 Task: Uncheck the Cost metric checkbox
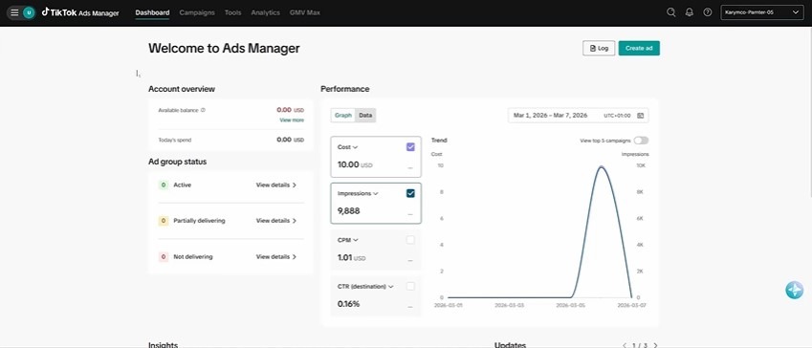[410, 147]
